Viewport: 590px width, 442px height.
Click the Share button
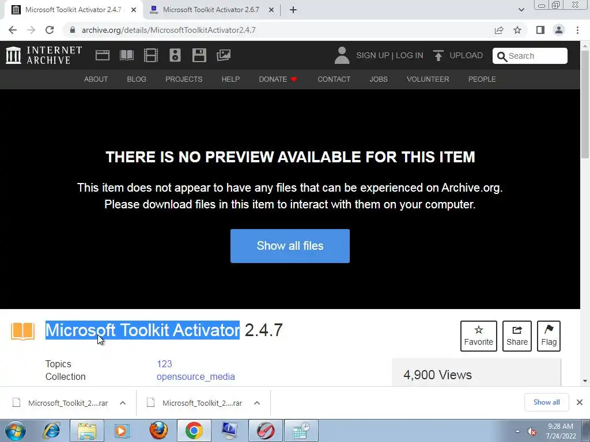coord(517,336)
